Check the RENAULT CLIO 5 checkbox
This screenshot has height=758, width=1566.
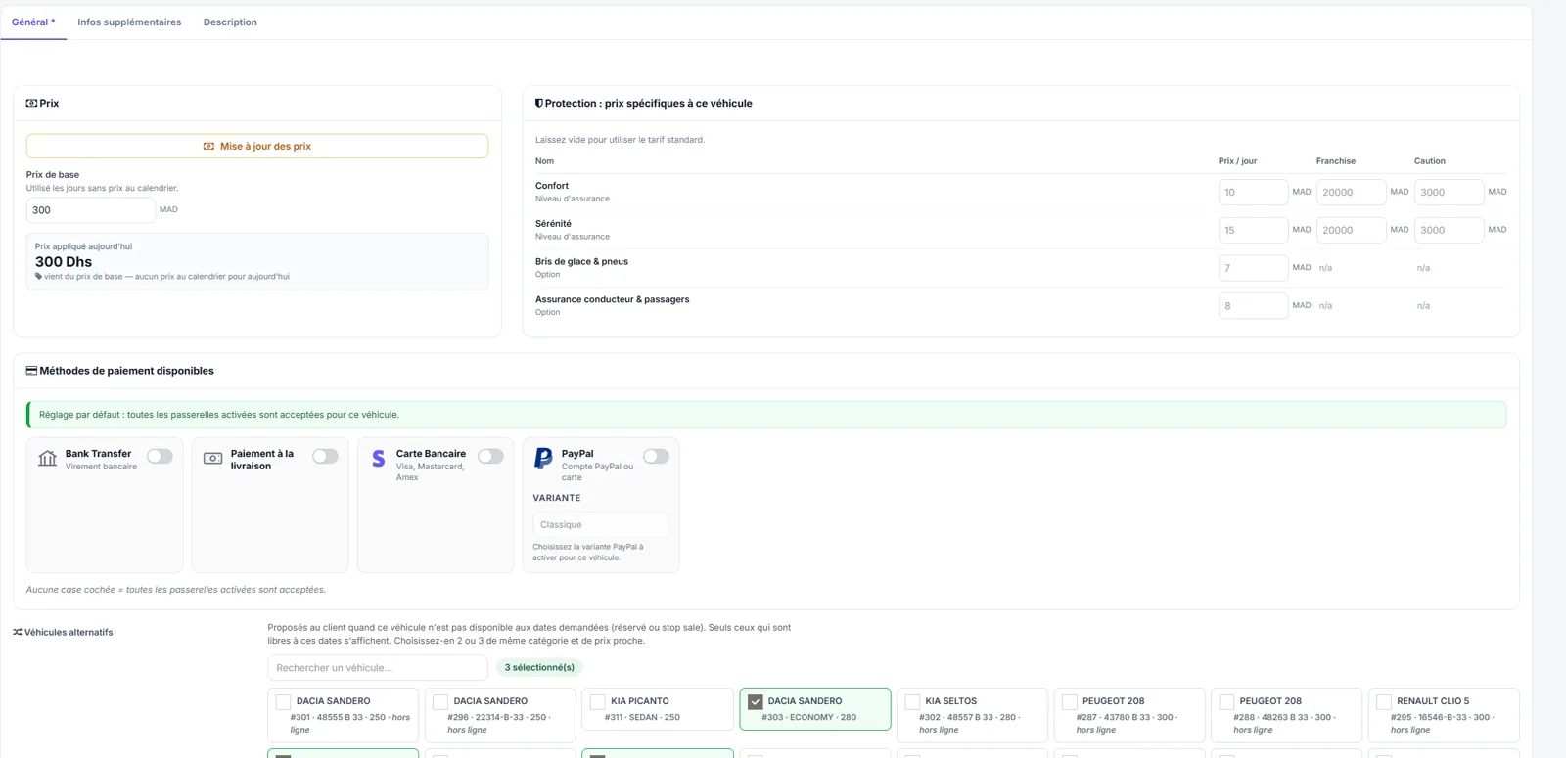(1384, 702)
